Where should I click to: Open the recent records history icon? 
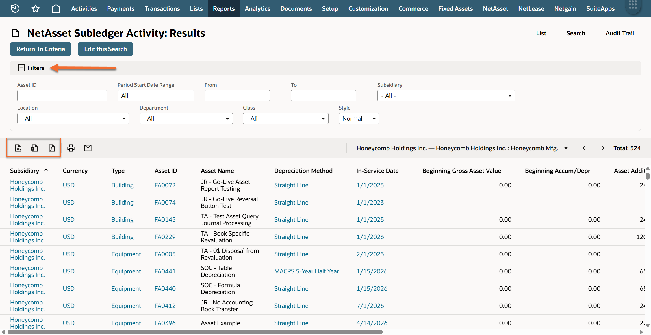15,8
